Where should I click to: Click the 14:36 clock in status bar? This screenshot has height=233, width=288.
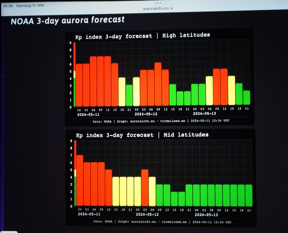(x=8, y=6)
